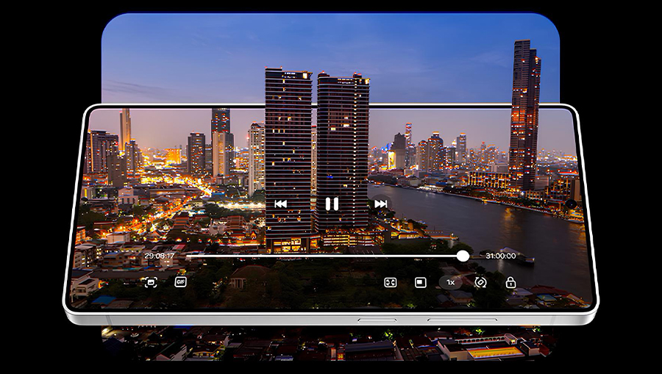The height and width of the screenshot is (374, 662).
Task: Capture a screenshot of the video frame
Action: pyautogui.click(x=151, y=282)
